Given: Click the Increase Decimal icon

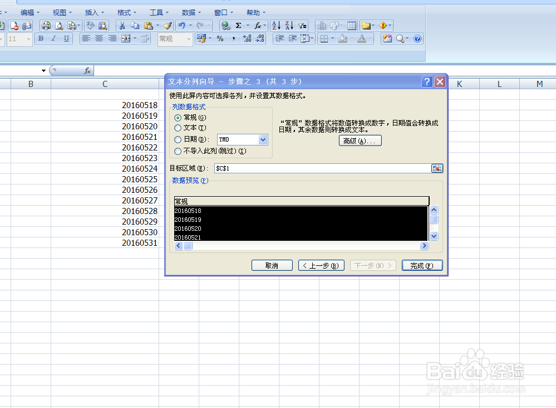Looking at the screenshot, I should 247,38.
